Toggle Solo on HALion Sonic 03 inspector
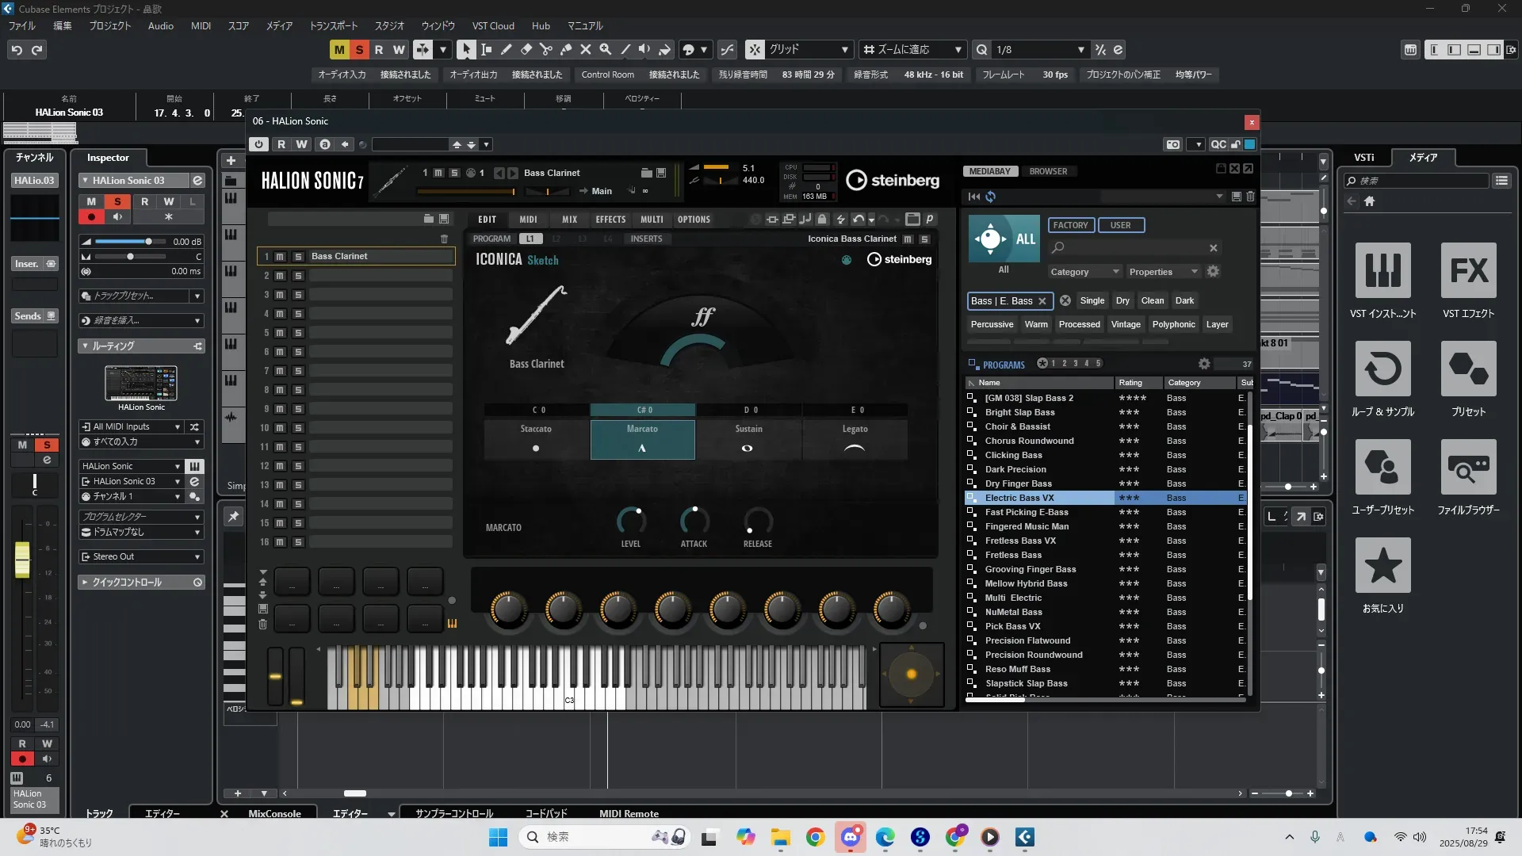Viewport: 1522px width, 856px height. click(117, 201)
